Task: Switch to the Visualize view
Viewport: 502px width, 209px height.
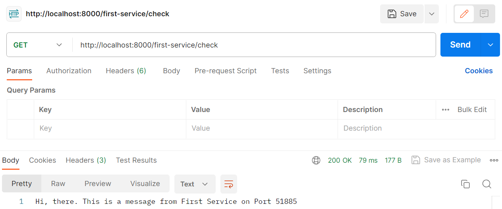Action: tap(145, 184)
